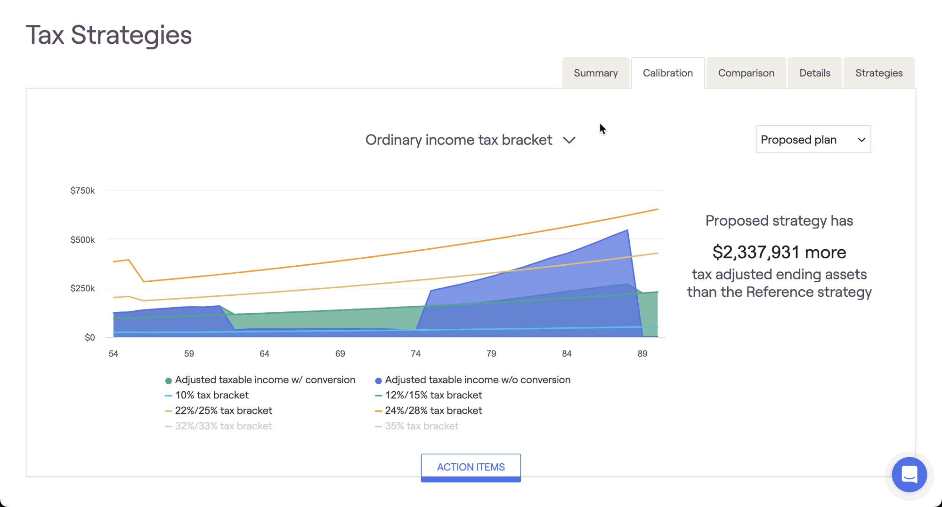Viewport: 942px width, 507px height.
Task: Open the Ordinary income tax bracket chart selector
Action: point(459,140)
